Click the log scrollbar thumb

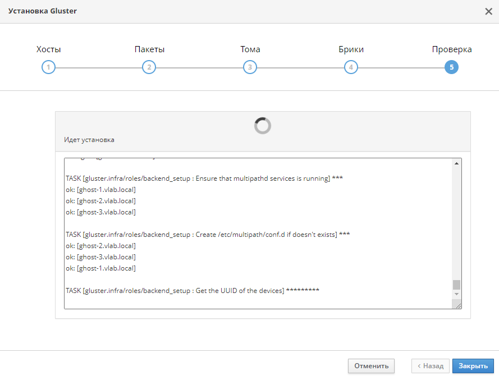click(456, 285)
